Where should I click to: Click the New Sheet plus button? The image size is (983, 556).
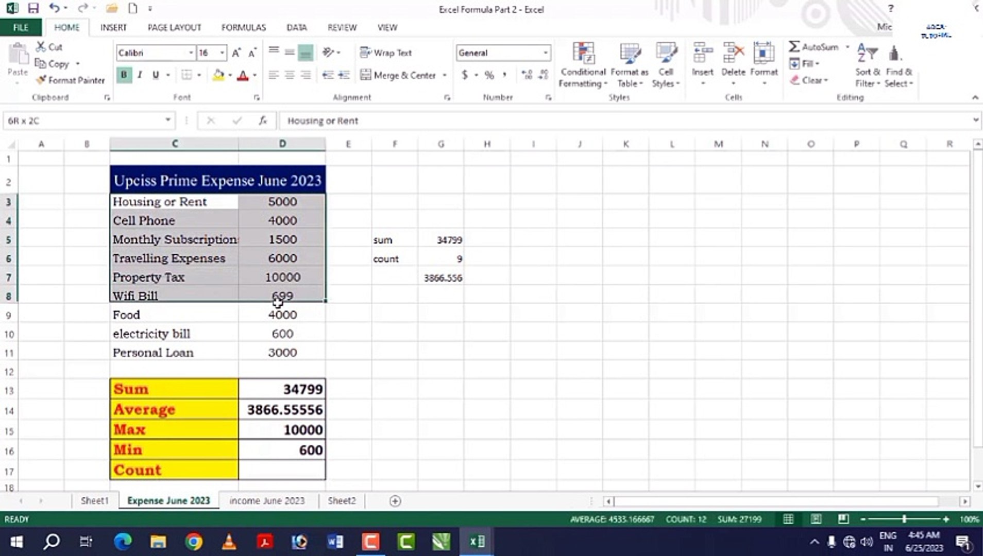tap(394, 500)
